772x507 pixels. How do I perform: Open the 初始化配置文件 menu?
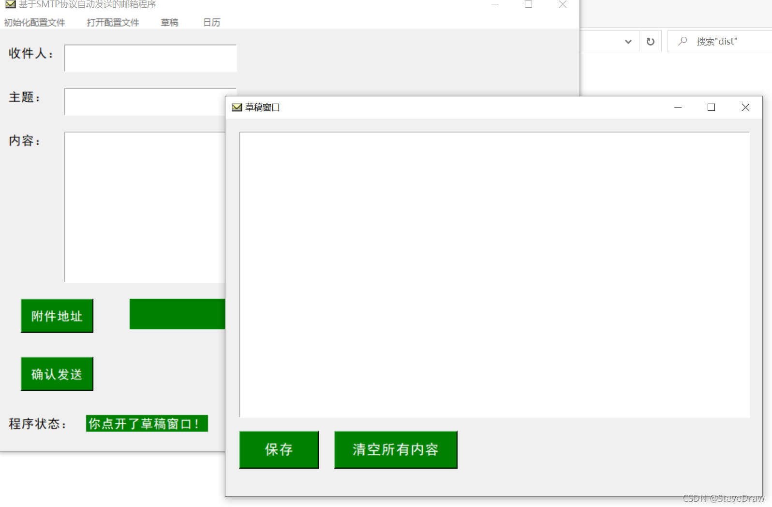click(x=34, y=22)
